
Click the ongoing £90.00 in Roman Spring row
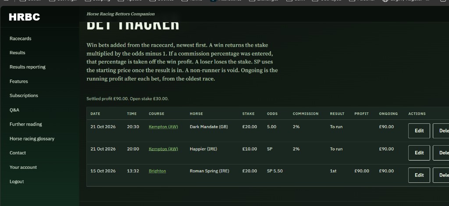point(386,171)
